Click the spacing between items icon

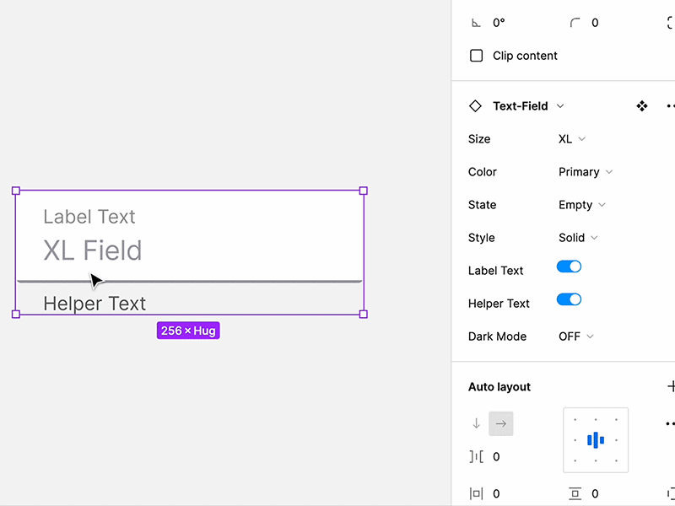(476, 456)
